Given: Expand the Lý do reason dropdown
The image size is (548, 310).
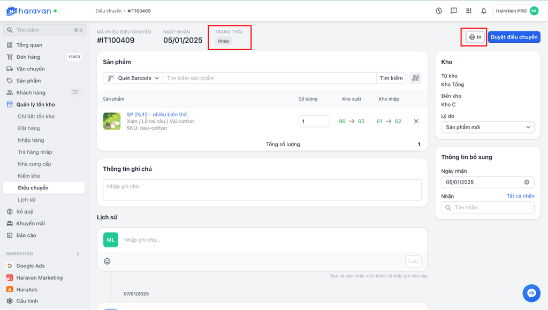Looking at the screenshot, I should [x=488, y=127].
